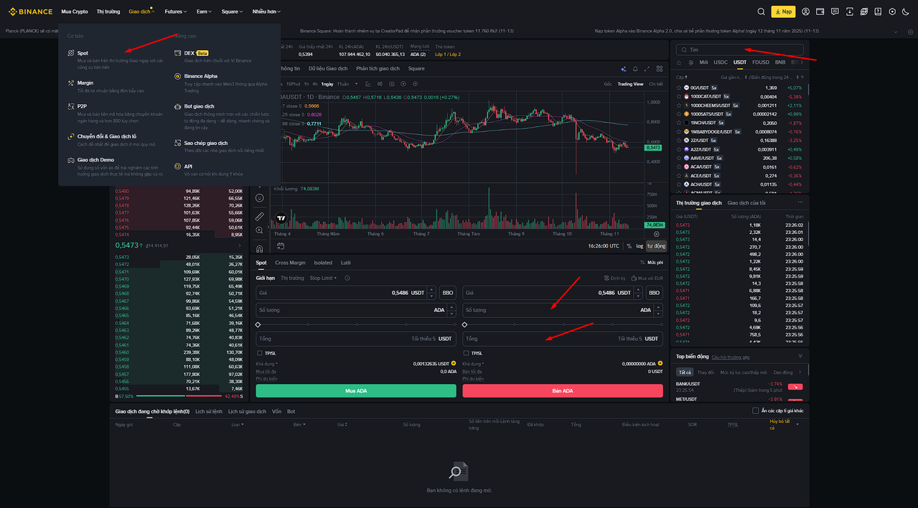Favorite the 1INCH/USDT pair star
918x508 pixels.
pyautogui.click(x=679, y=123)
